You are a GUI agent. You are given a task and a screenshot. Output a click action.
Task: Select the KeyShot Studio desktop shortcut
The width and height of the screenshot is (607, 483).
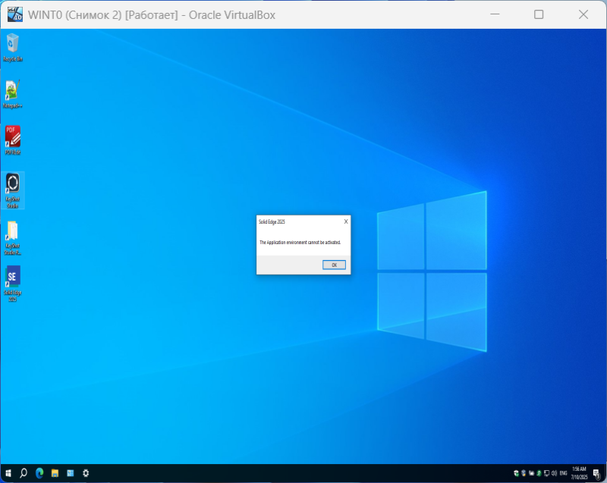point(13,190)
